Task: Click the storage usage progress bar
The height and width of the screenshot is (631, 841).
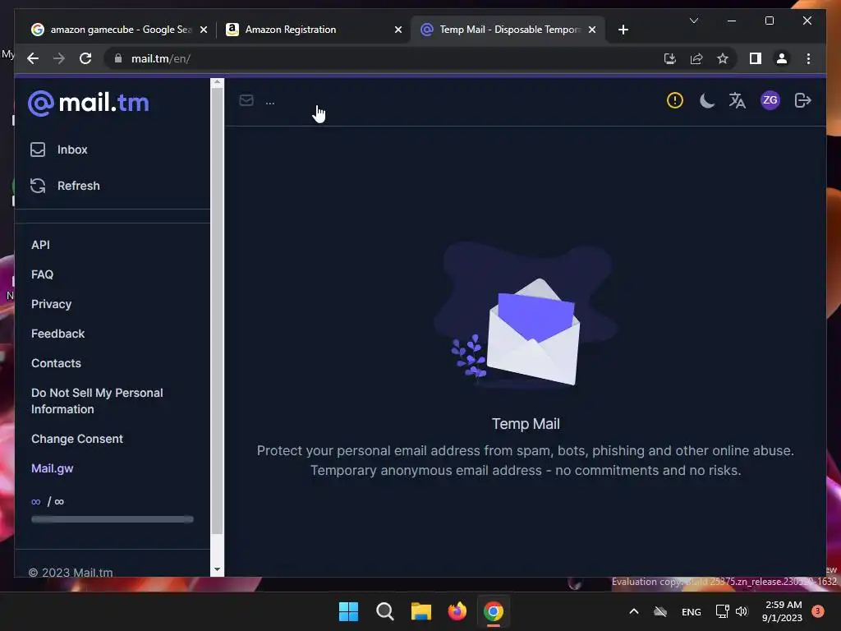Action: (112, 519)
